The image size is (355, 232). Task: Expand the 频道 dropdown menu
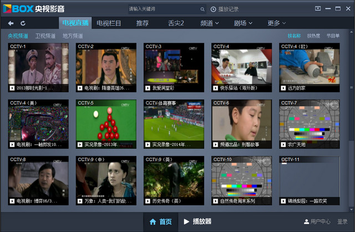(209, 23)
